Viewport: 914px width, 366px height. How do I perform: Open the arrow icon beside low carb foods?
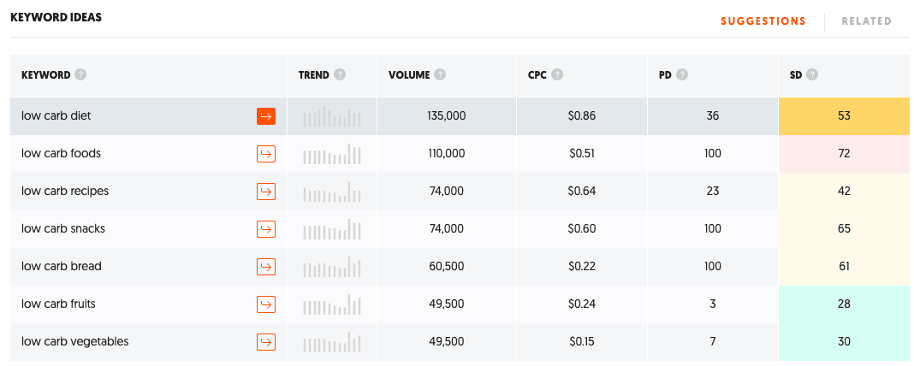(x=266, y=154)
